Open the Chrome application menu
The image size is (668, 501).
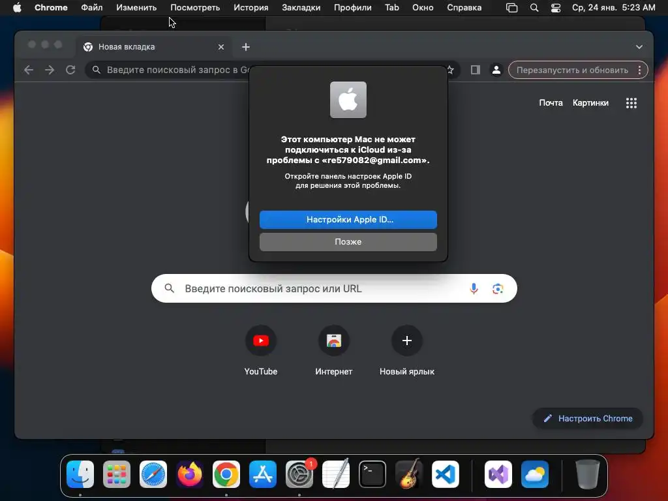tap(51, 8)
